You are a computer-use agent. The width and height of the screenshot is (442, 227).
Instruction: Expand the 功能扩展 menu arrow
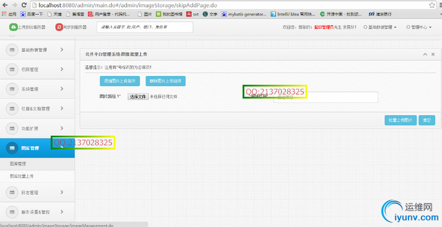(62, 128)
